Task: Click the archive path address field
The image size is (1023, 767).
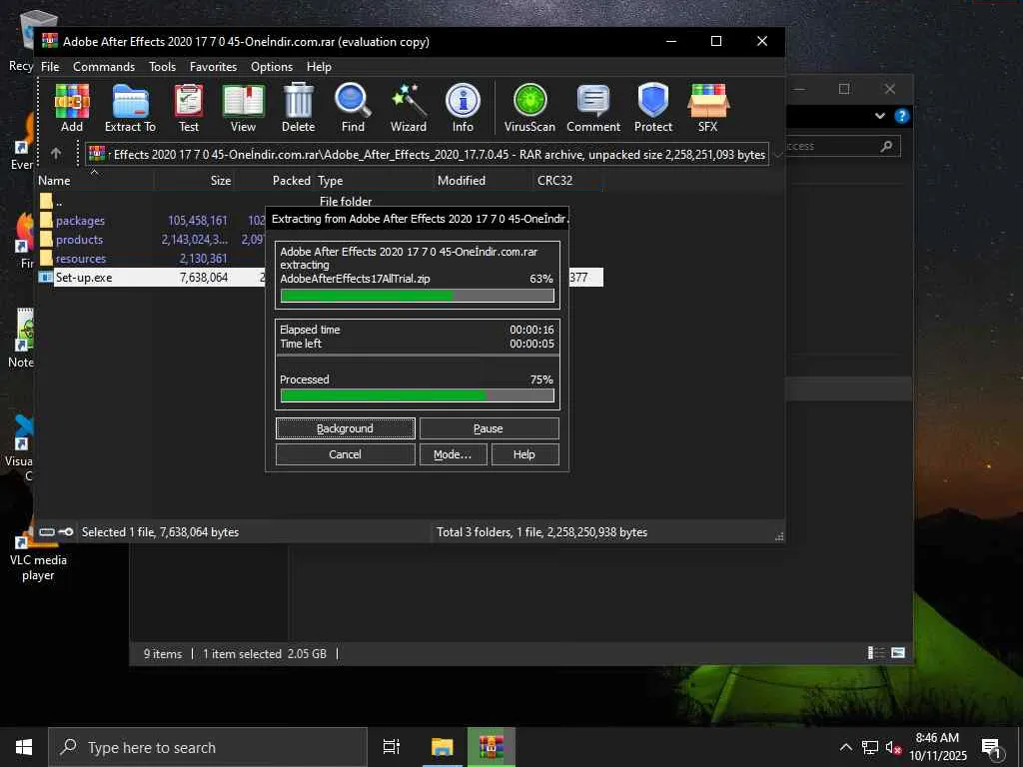Action: (427, 155)
